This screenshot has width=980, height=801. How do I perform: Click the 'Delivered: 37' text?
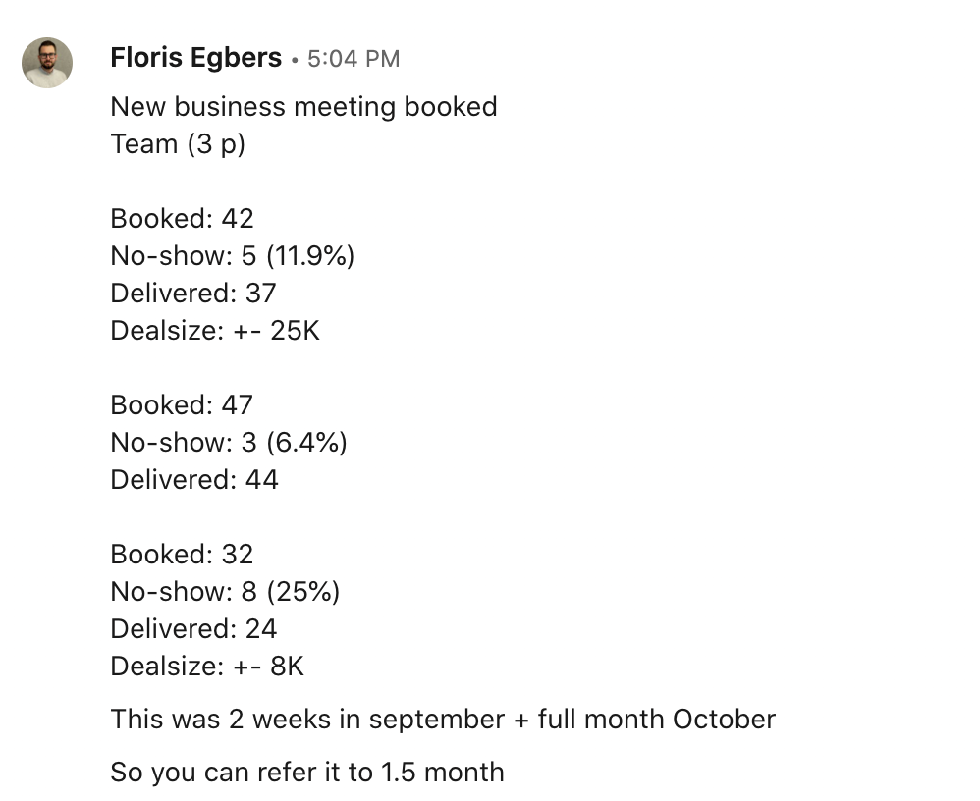193,294
